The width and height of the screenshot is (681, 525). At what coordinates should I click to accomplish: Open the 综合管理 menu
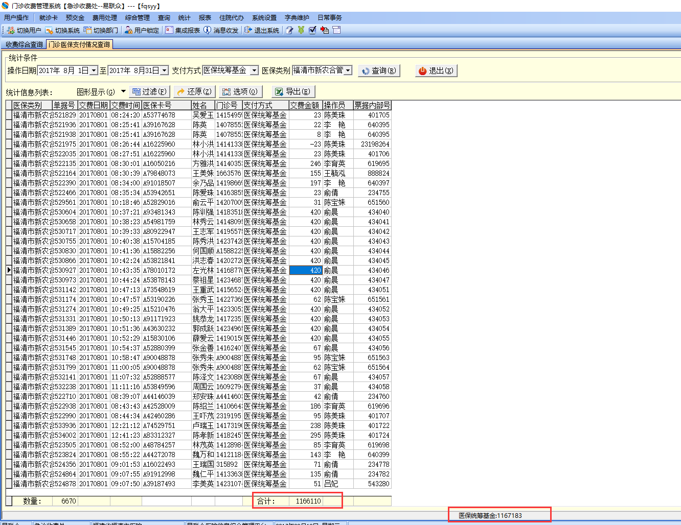click(x=138, y=17)
